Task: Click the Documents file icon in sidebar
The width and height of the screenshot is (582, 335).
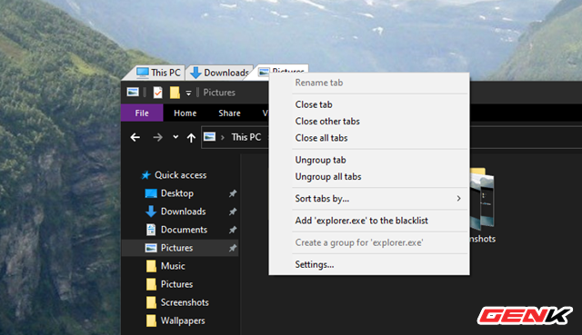Action: tap(151, 230)
